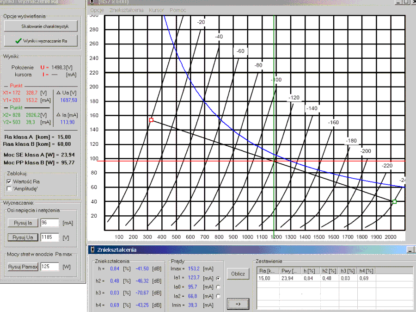
Task: Click the h2 distortion value -46,32 dB
Action: pyautogui.click(x=142, y=281)
